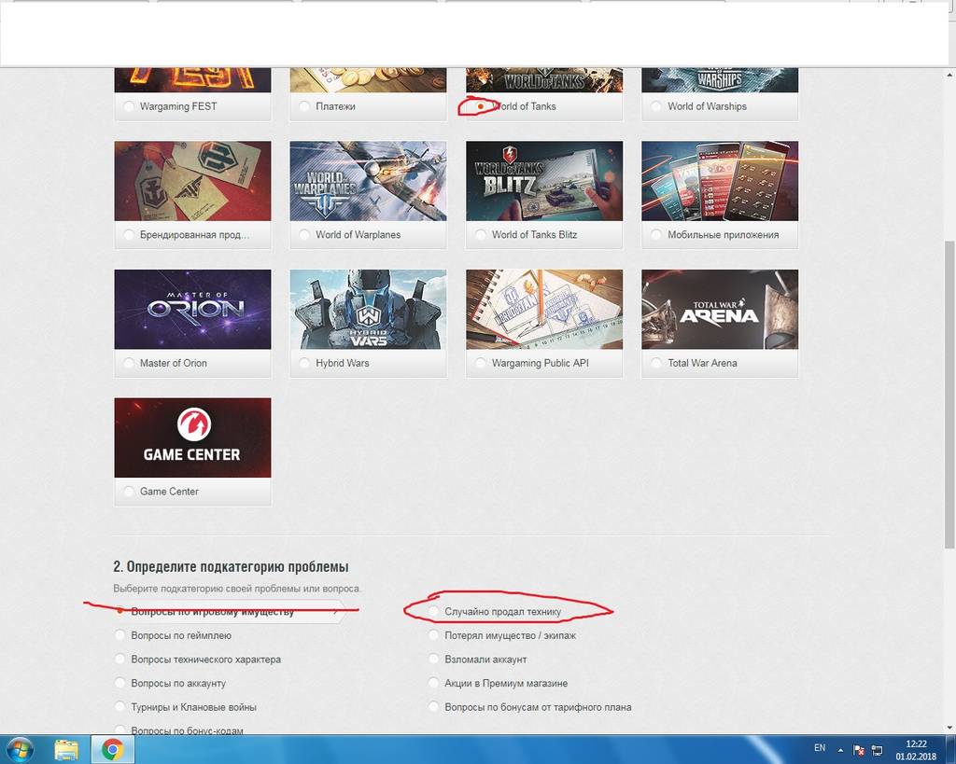Click the World of Tanks Blitz image
956x764 pixels.
pos(544,181)
